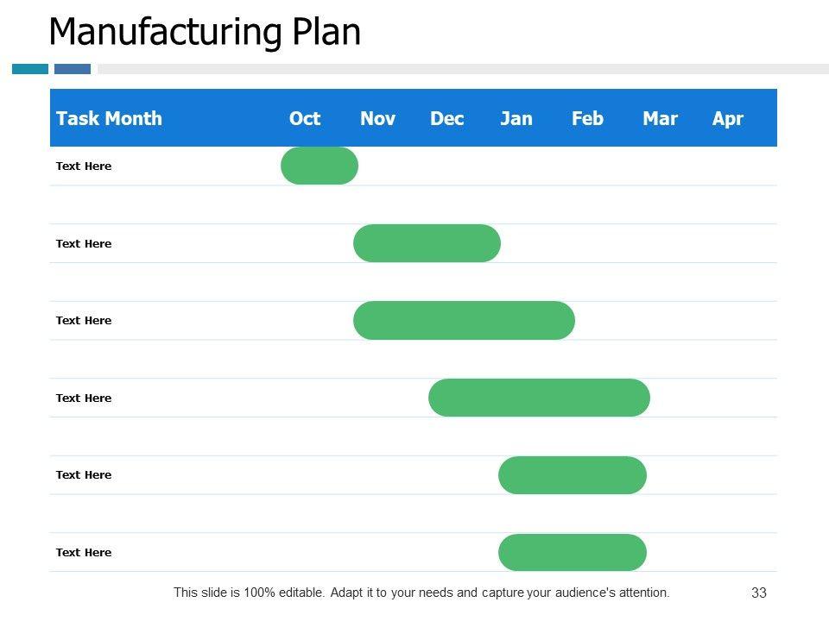
Task: Select the third row's green Nov–Jan bar
Action: coord(464,321)
